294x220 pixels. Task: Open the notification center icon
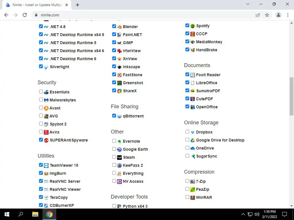[x=285, y=214]
